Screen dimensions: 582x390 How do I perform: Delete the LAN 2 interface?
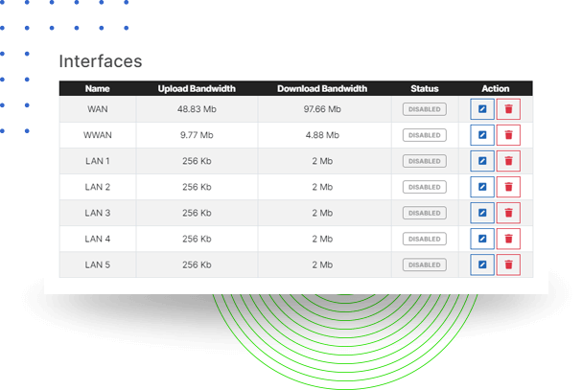click(x=508, y=187)
